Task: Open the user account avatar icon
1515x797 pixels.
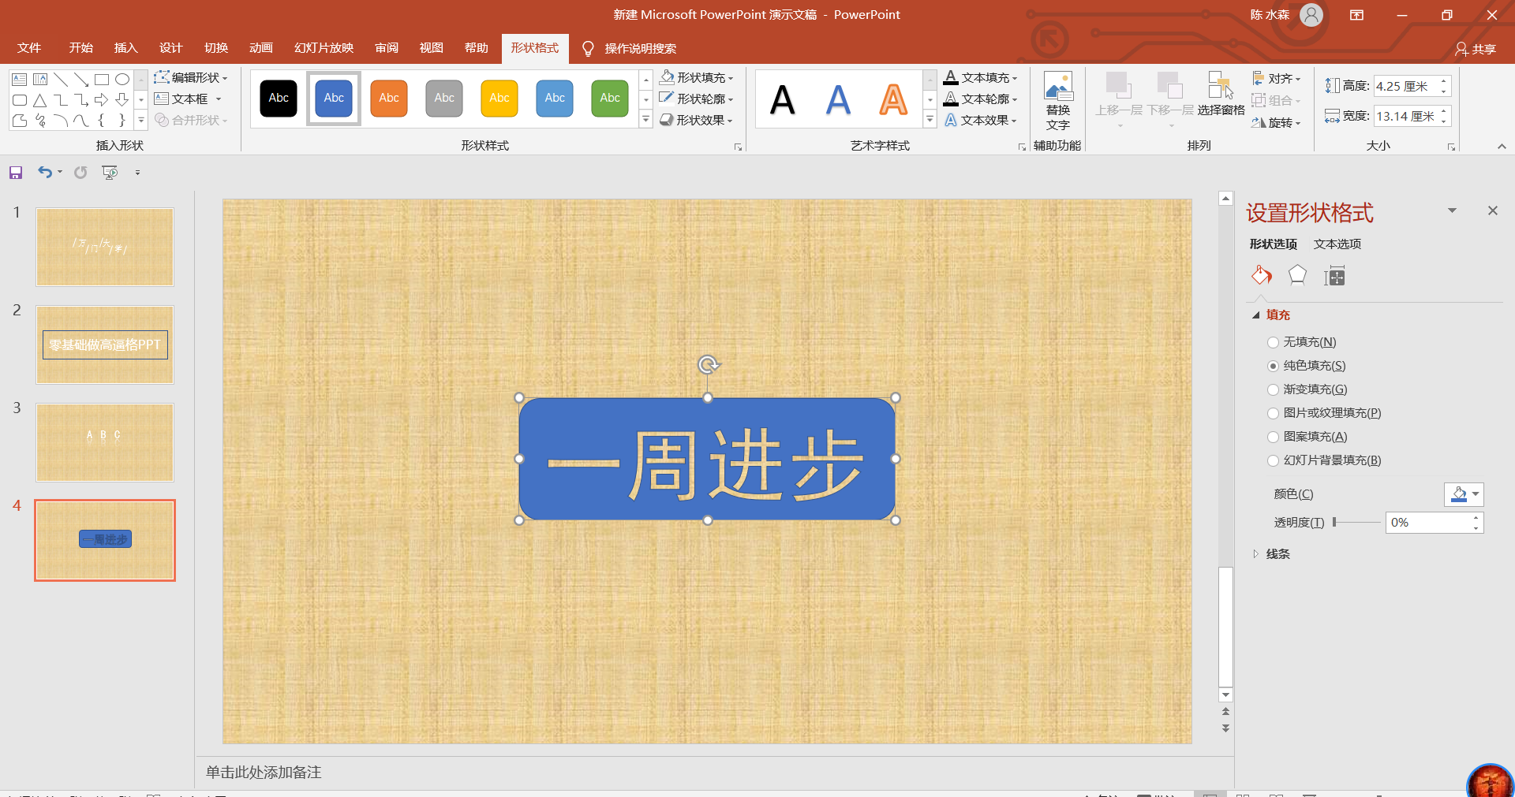Action: 1311,15
